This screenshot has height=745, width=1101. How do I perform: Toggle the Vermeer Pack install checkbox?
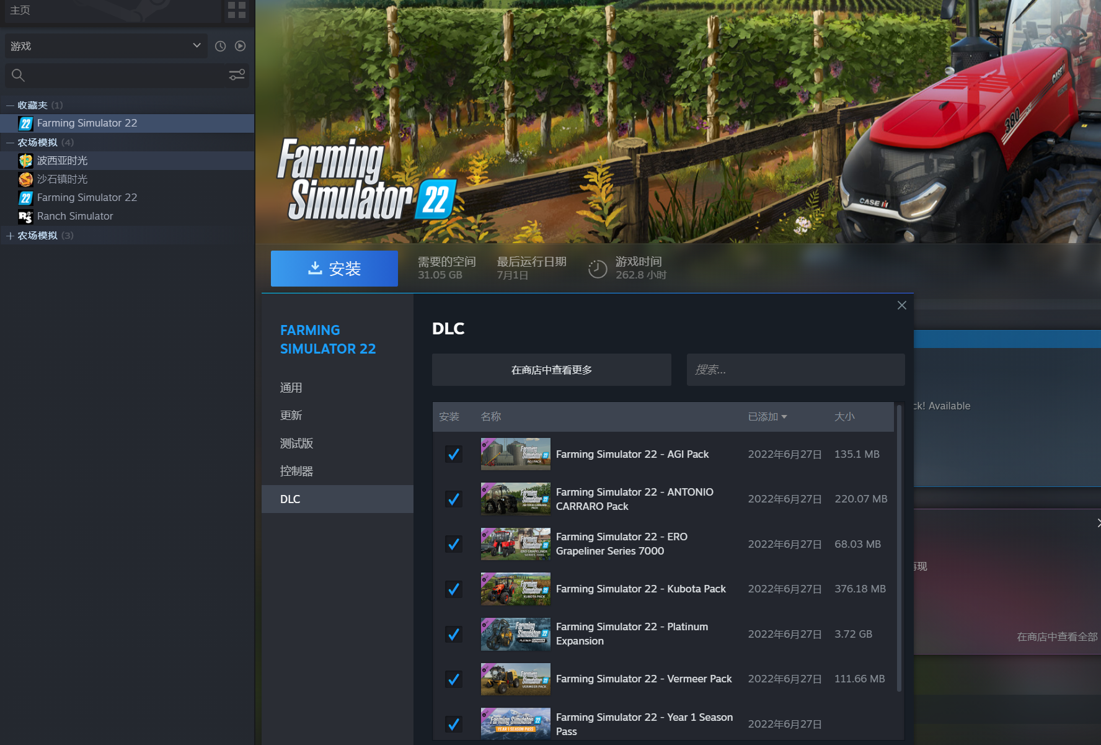[454, 679]
